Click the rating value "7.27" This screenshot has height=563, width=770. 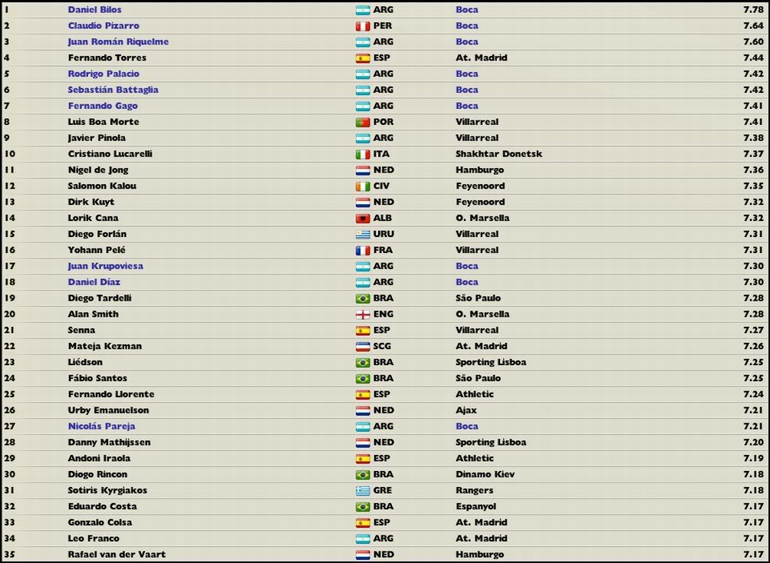753,330
